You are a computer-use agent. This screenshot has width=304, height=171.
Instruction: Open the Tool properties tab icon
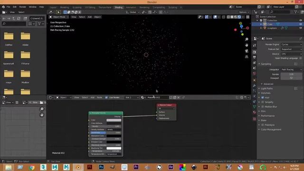coord(255,46)
